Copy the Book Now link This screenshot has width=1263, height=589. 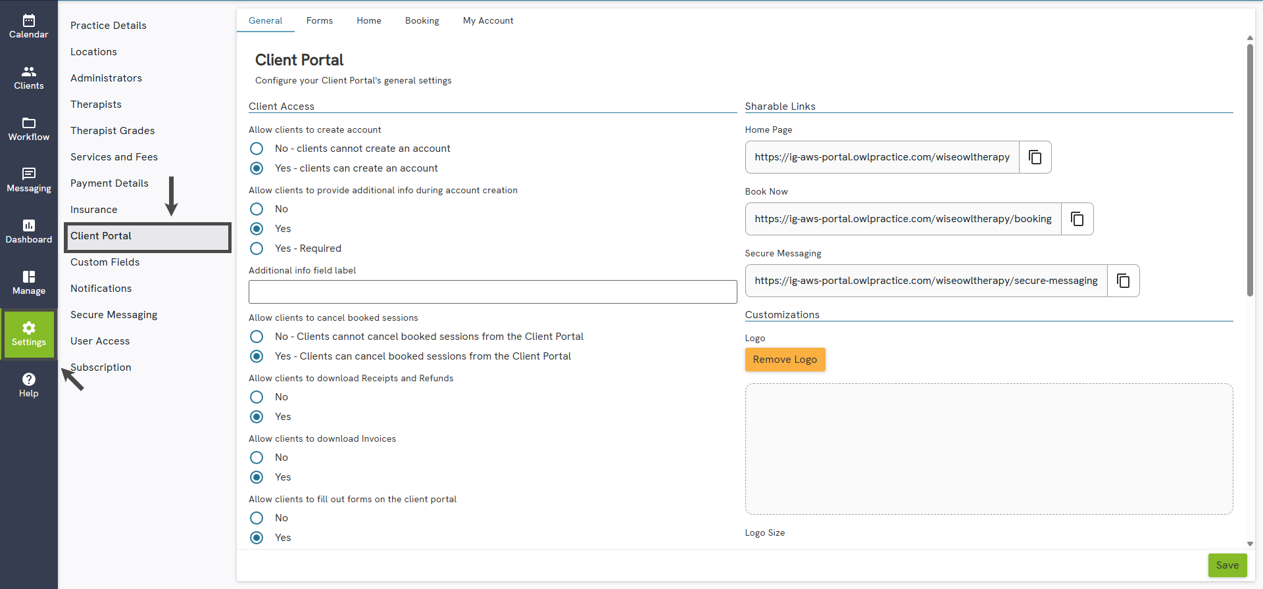tap(1077, 219)
